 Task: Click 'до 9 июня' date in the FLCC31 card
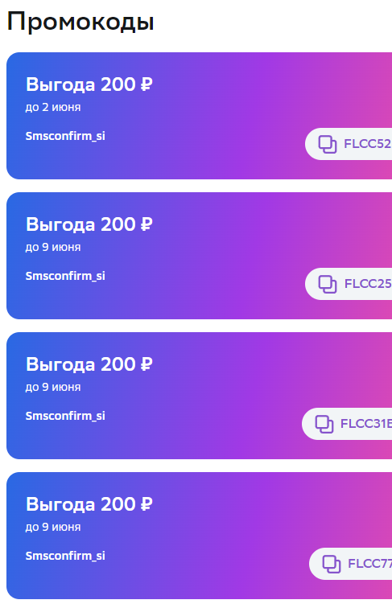pos(53,387)
